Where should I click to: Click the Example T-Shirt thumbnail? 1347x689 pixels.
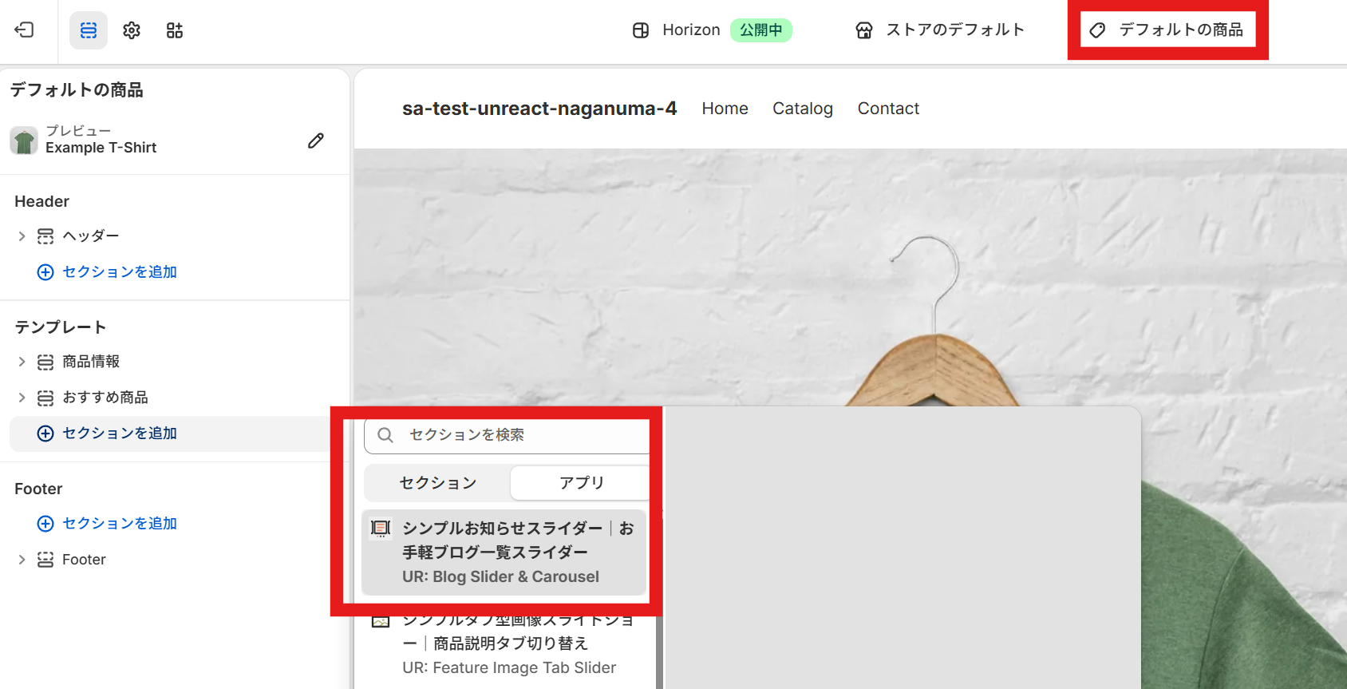[x=24, y=141]
